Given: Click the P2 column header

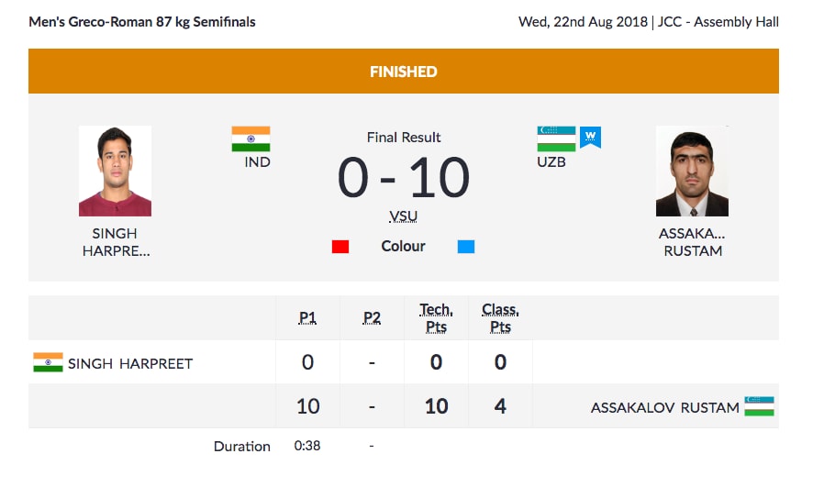Looking at the screenshot, I should 372,318.
